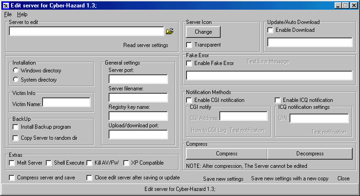The image size is (360, 196).
Task: Tick the Install Backup program checkbox
Action: tap(16, 127)
